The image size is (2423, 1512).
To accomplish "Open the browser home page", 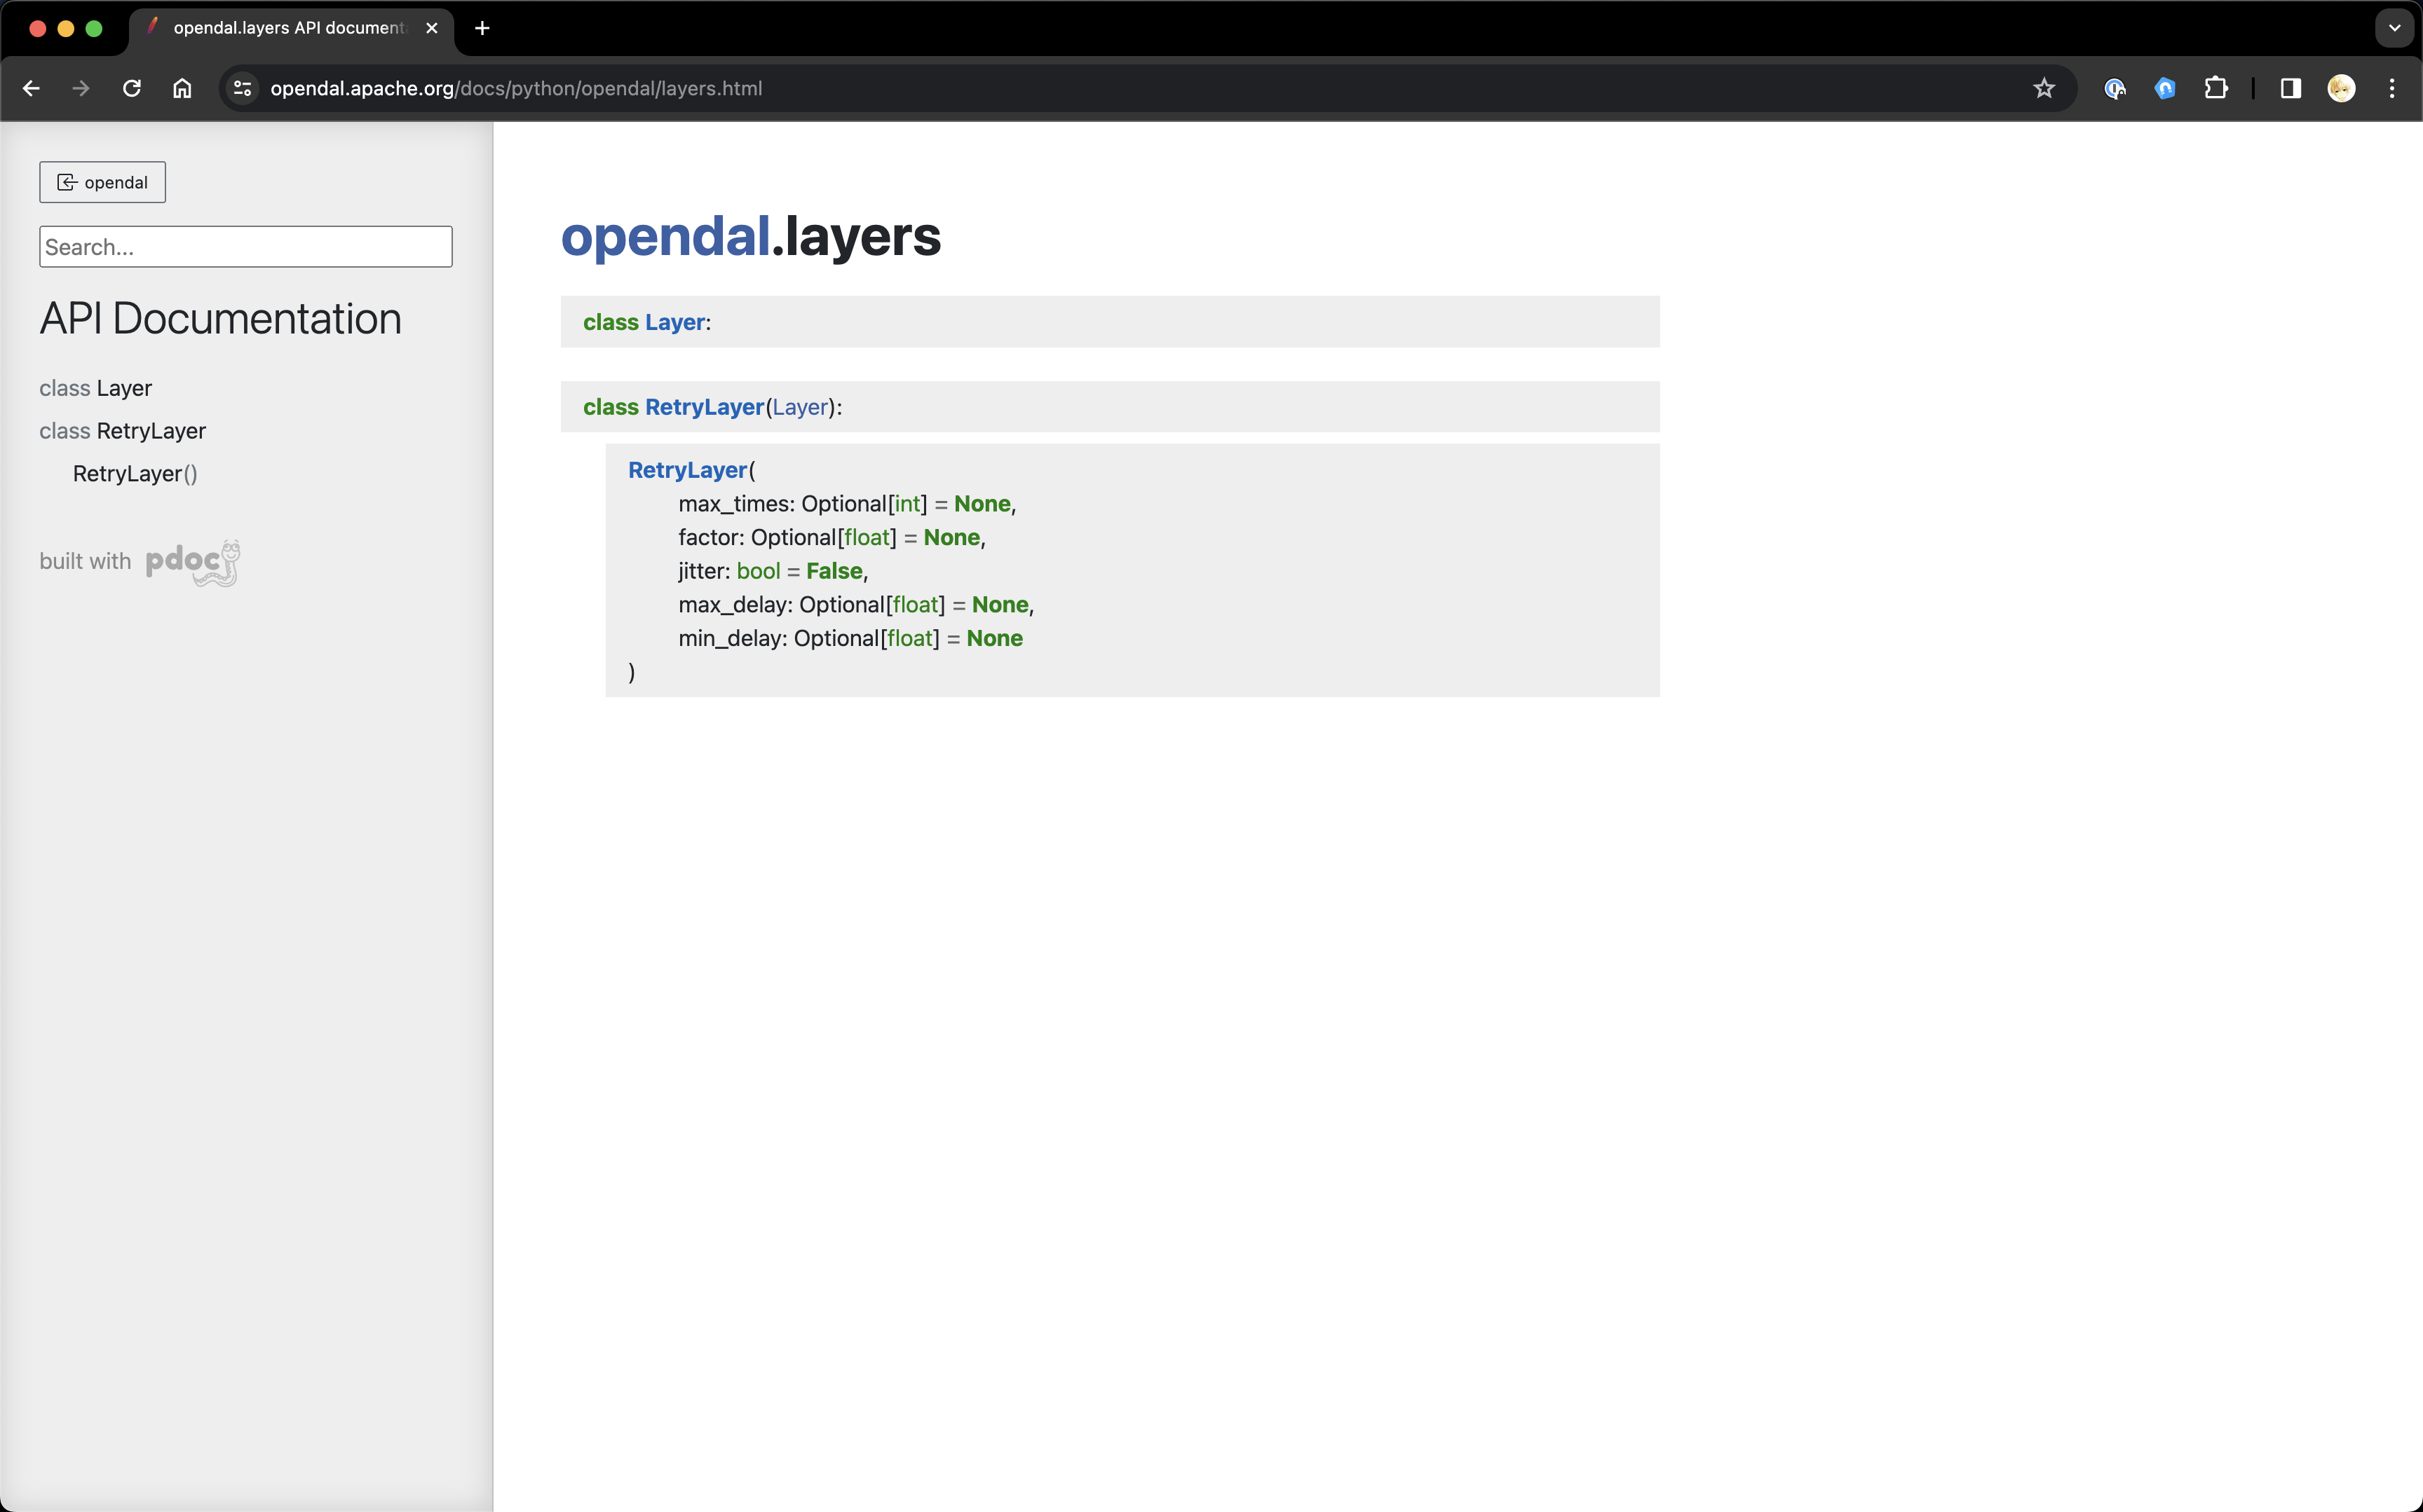I will click(182, 88).
